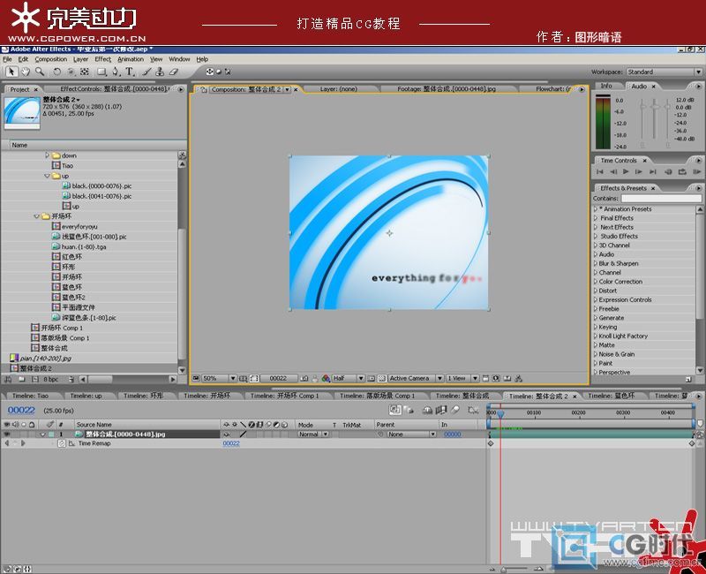The width and height of the screenshot is (706, 574).
Task: Click viewer current time 00022 button
Action: pos(278,379)
